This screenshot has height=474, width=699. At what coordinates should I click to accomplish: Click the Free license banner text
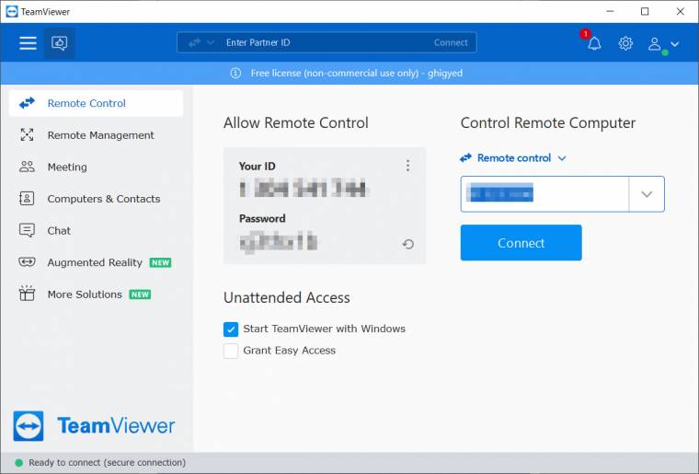(356, 73)
